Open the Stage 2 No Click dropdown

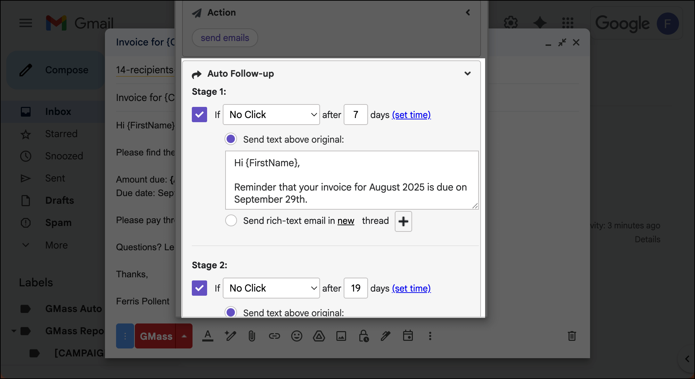click(x=271, y=288)
